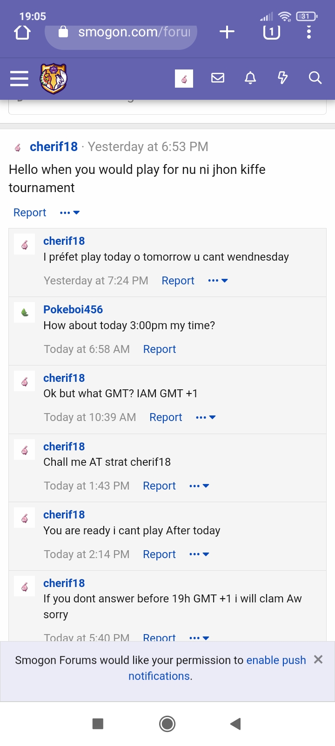Click enable push notifications link
The image size is (335, 746).
(275, 660)
